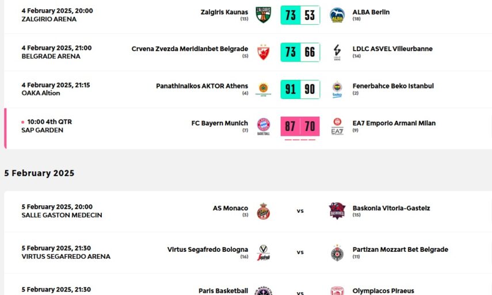Click the LDLC ASVEL Villeurbanne logo
Viewport: 492px width, 295px height.
point(337,52)
